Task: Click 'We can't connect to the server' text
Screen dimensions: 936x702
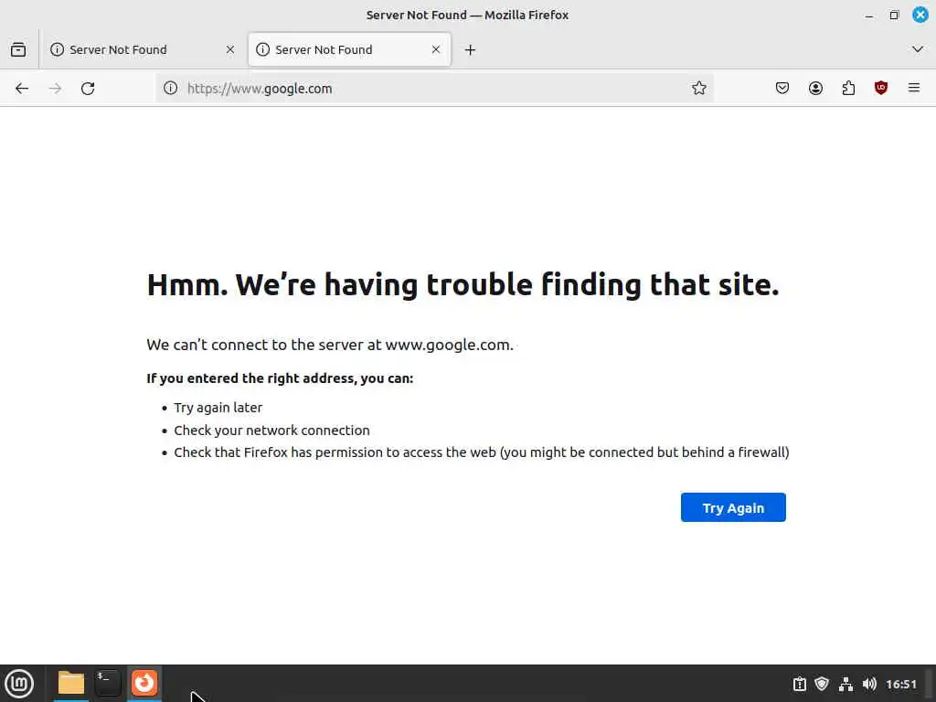Action: pos(329,345)
